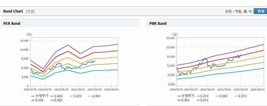Toggle the 0.41X legend entry
This screenshot has height=106, width=267.
203,100
